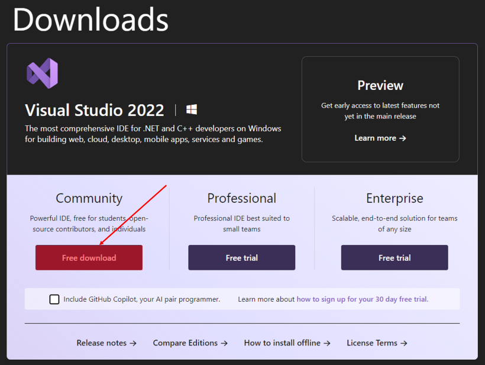Image resolution: width=485 pixels, height=365 pixels.
Task: Click the Visual Studio purple logo
Action: pyautogui.click(x=42, y=73)
